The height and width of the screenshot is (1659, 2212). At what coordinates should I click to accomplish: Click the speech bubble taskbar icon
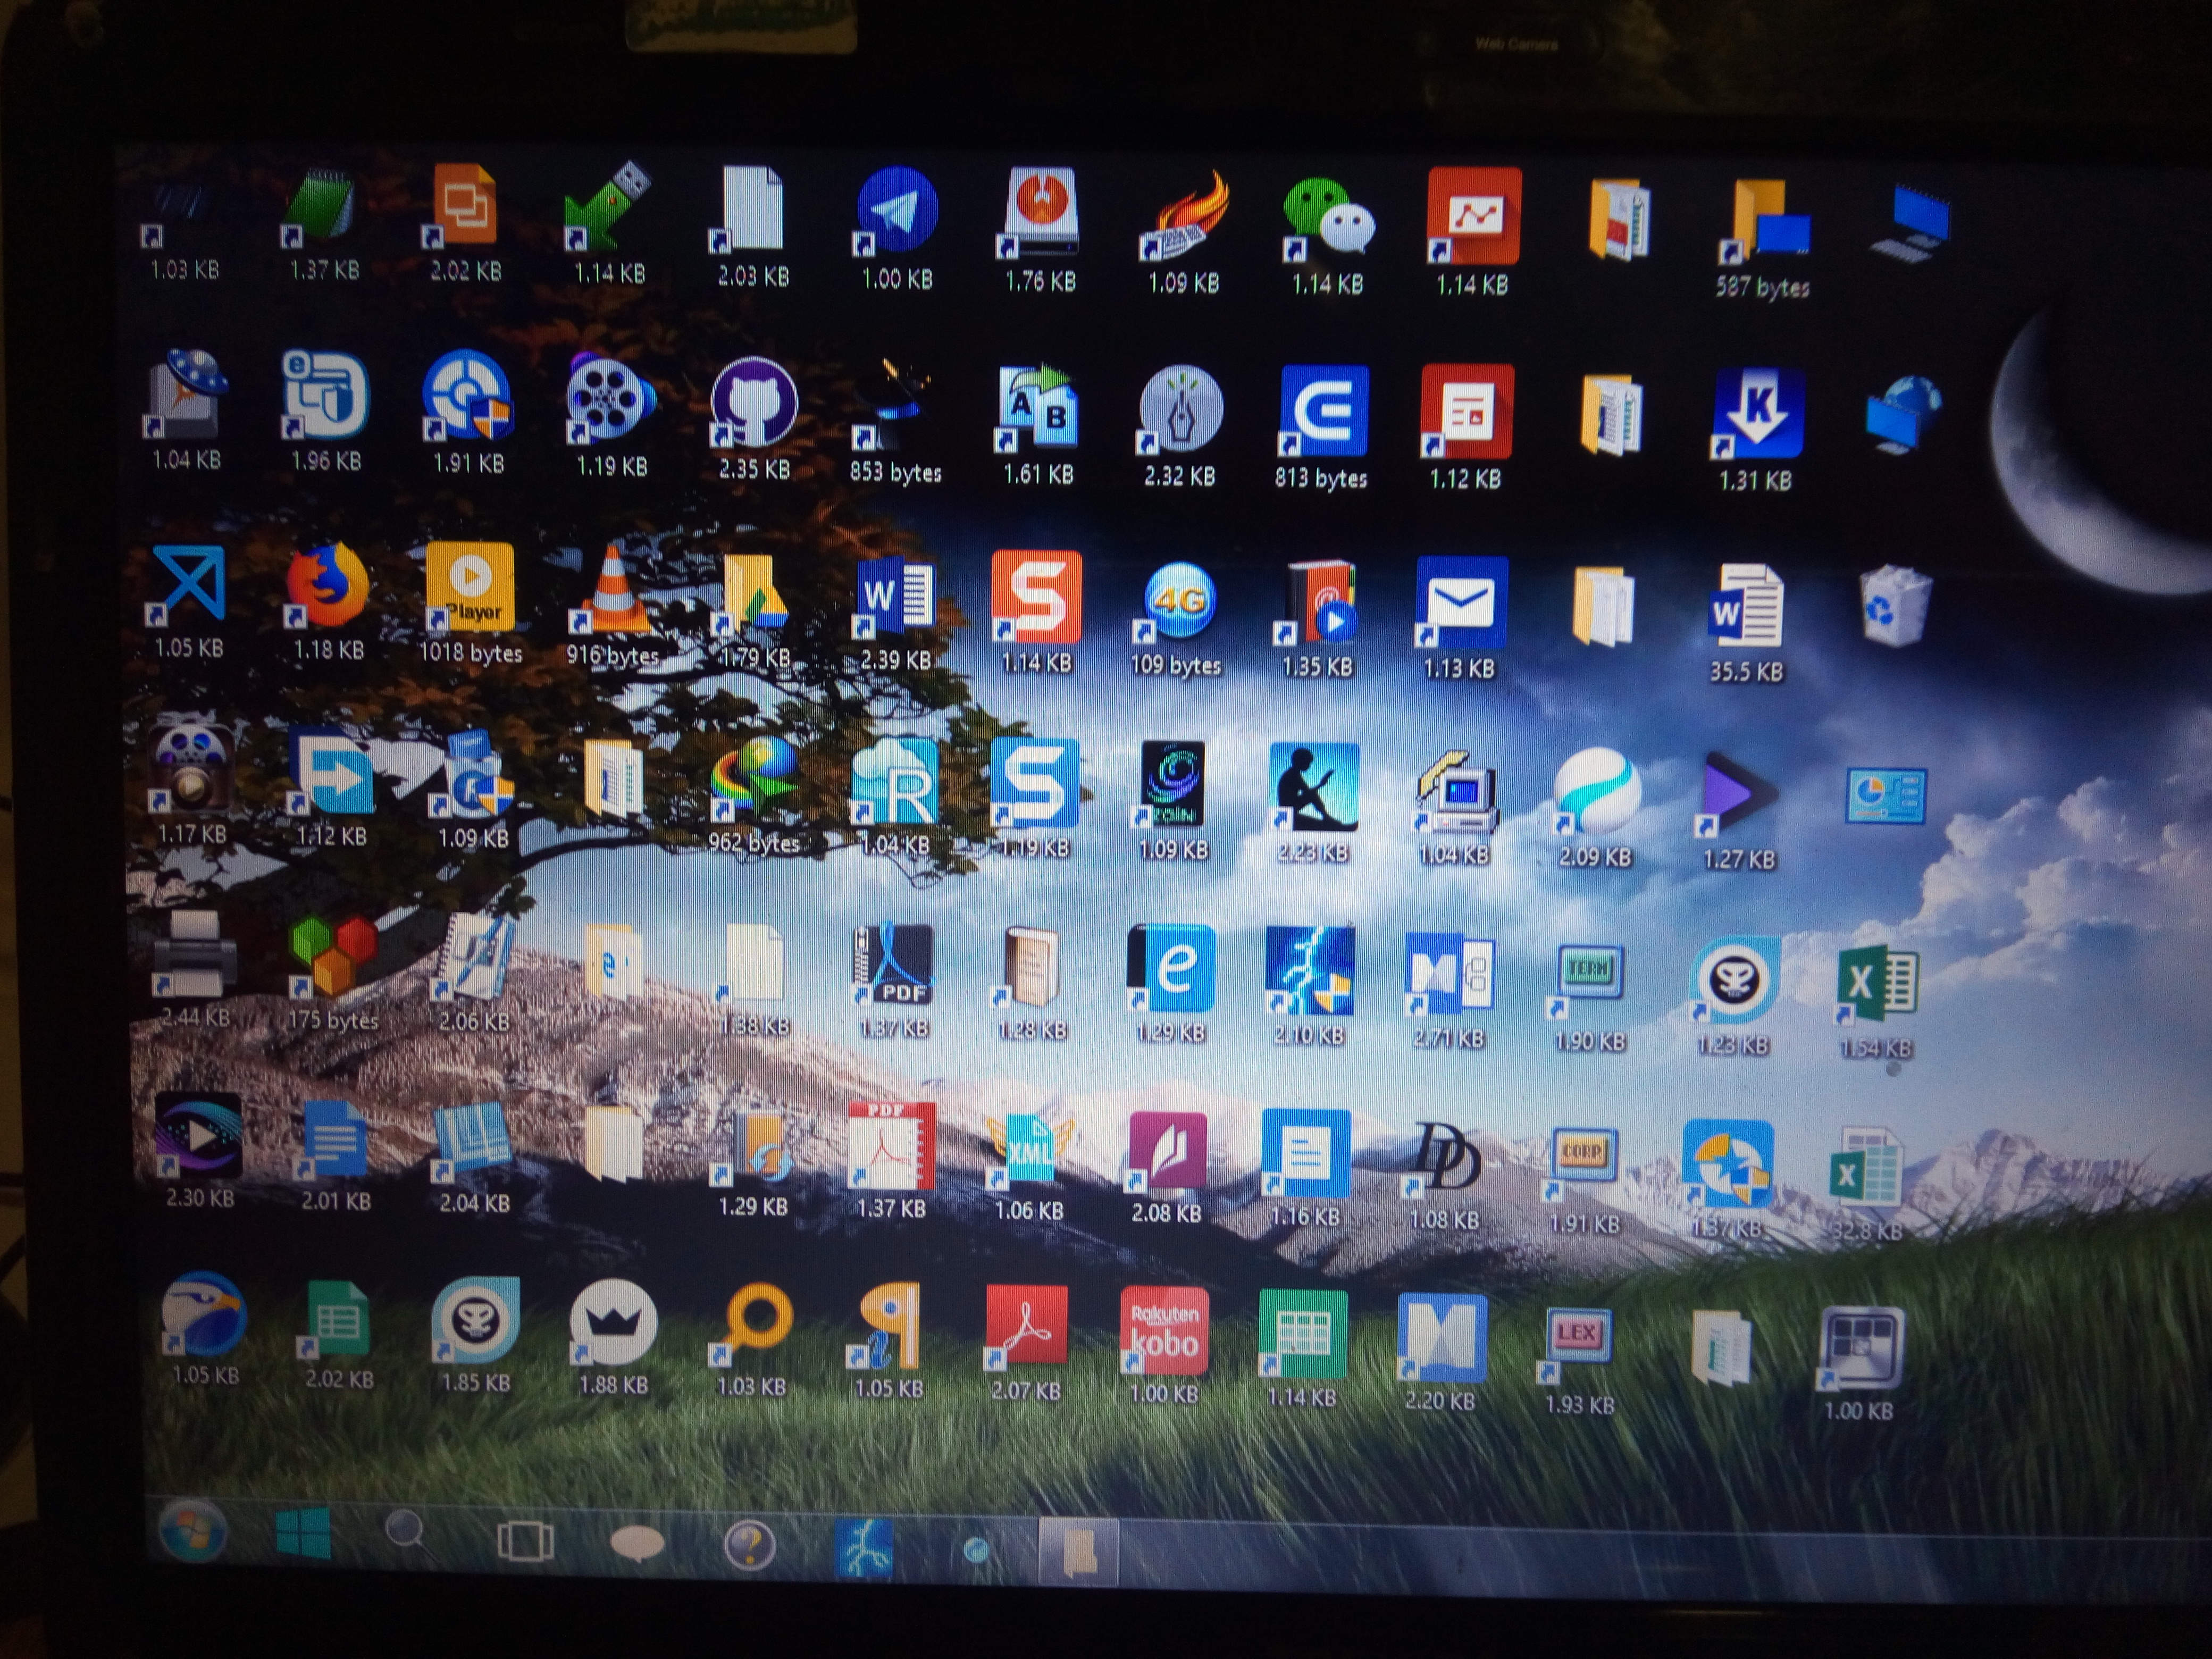[637, 1542]
